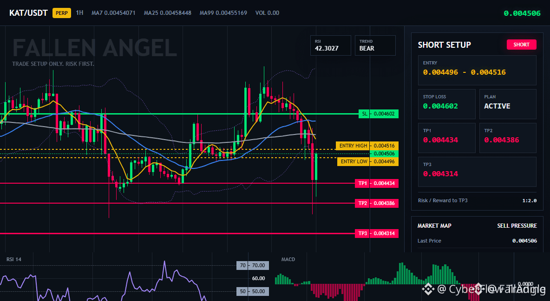550x301 pixels.
Task: Click the MARKET MAP heading
Action: [x=434, y=226]
